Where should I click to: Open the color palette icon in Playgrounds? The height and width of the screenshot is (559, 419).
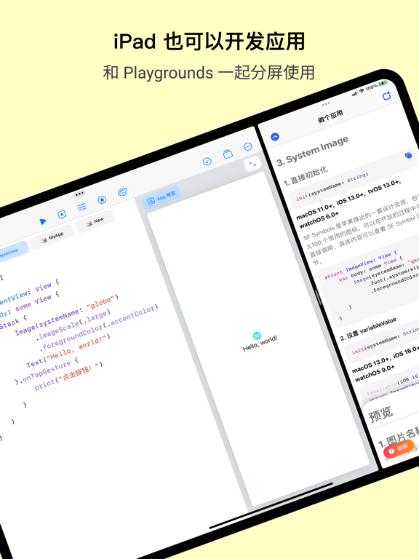pos(122,192)
